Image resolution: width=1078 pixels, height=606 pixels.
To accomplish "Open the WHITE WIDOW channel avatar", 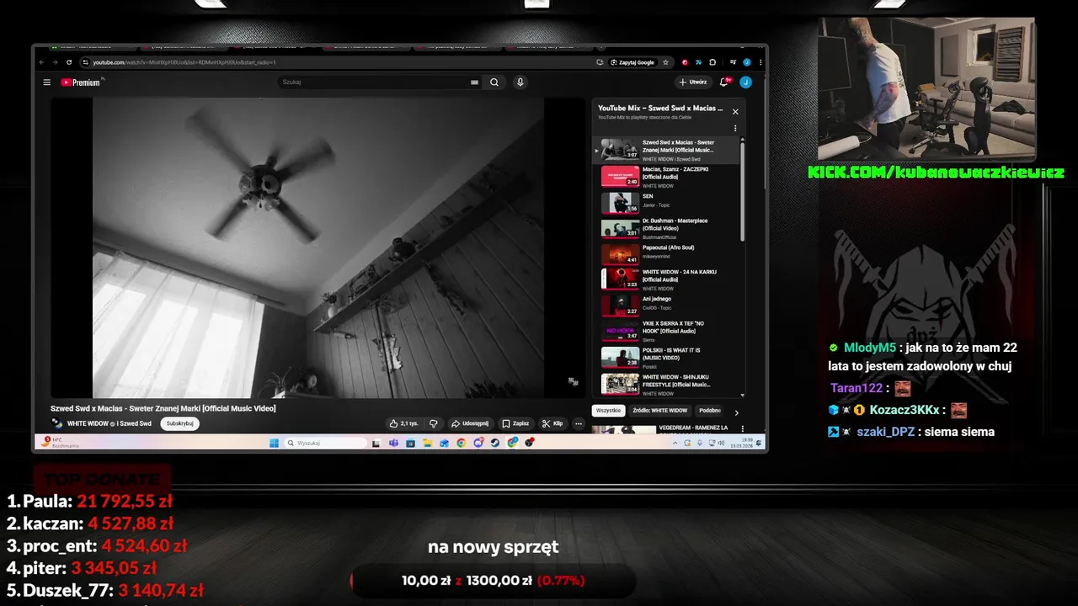I will click(57, 423).
